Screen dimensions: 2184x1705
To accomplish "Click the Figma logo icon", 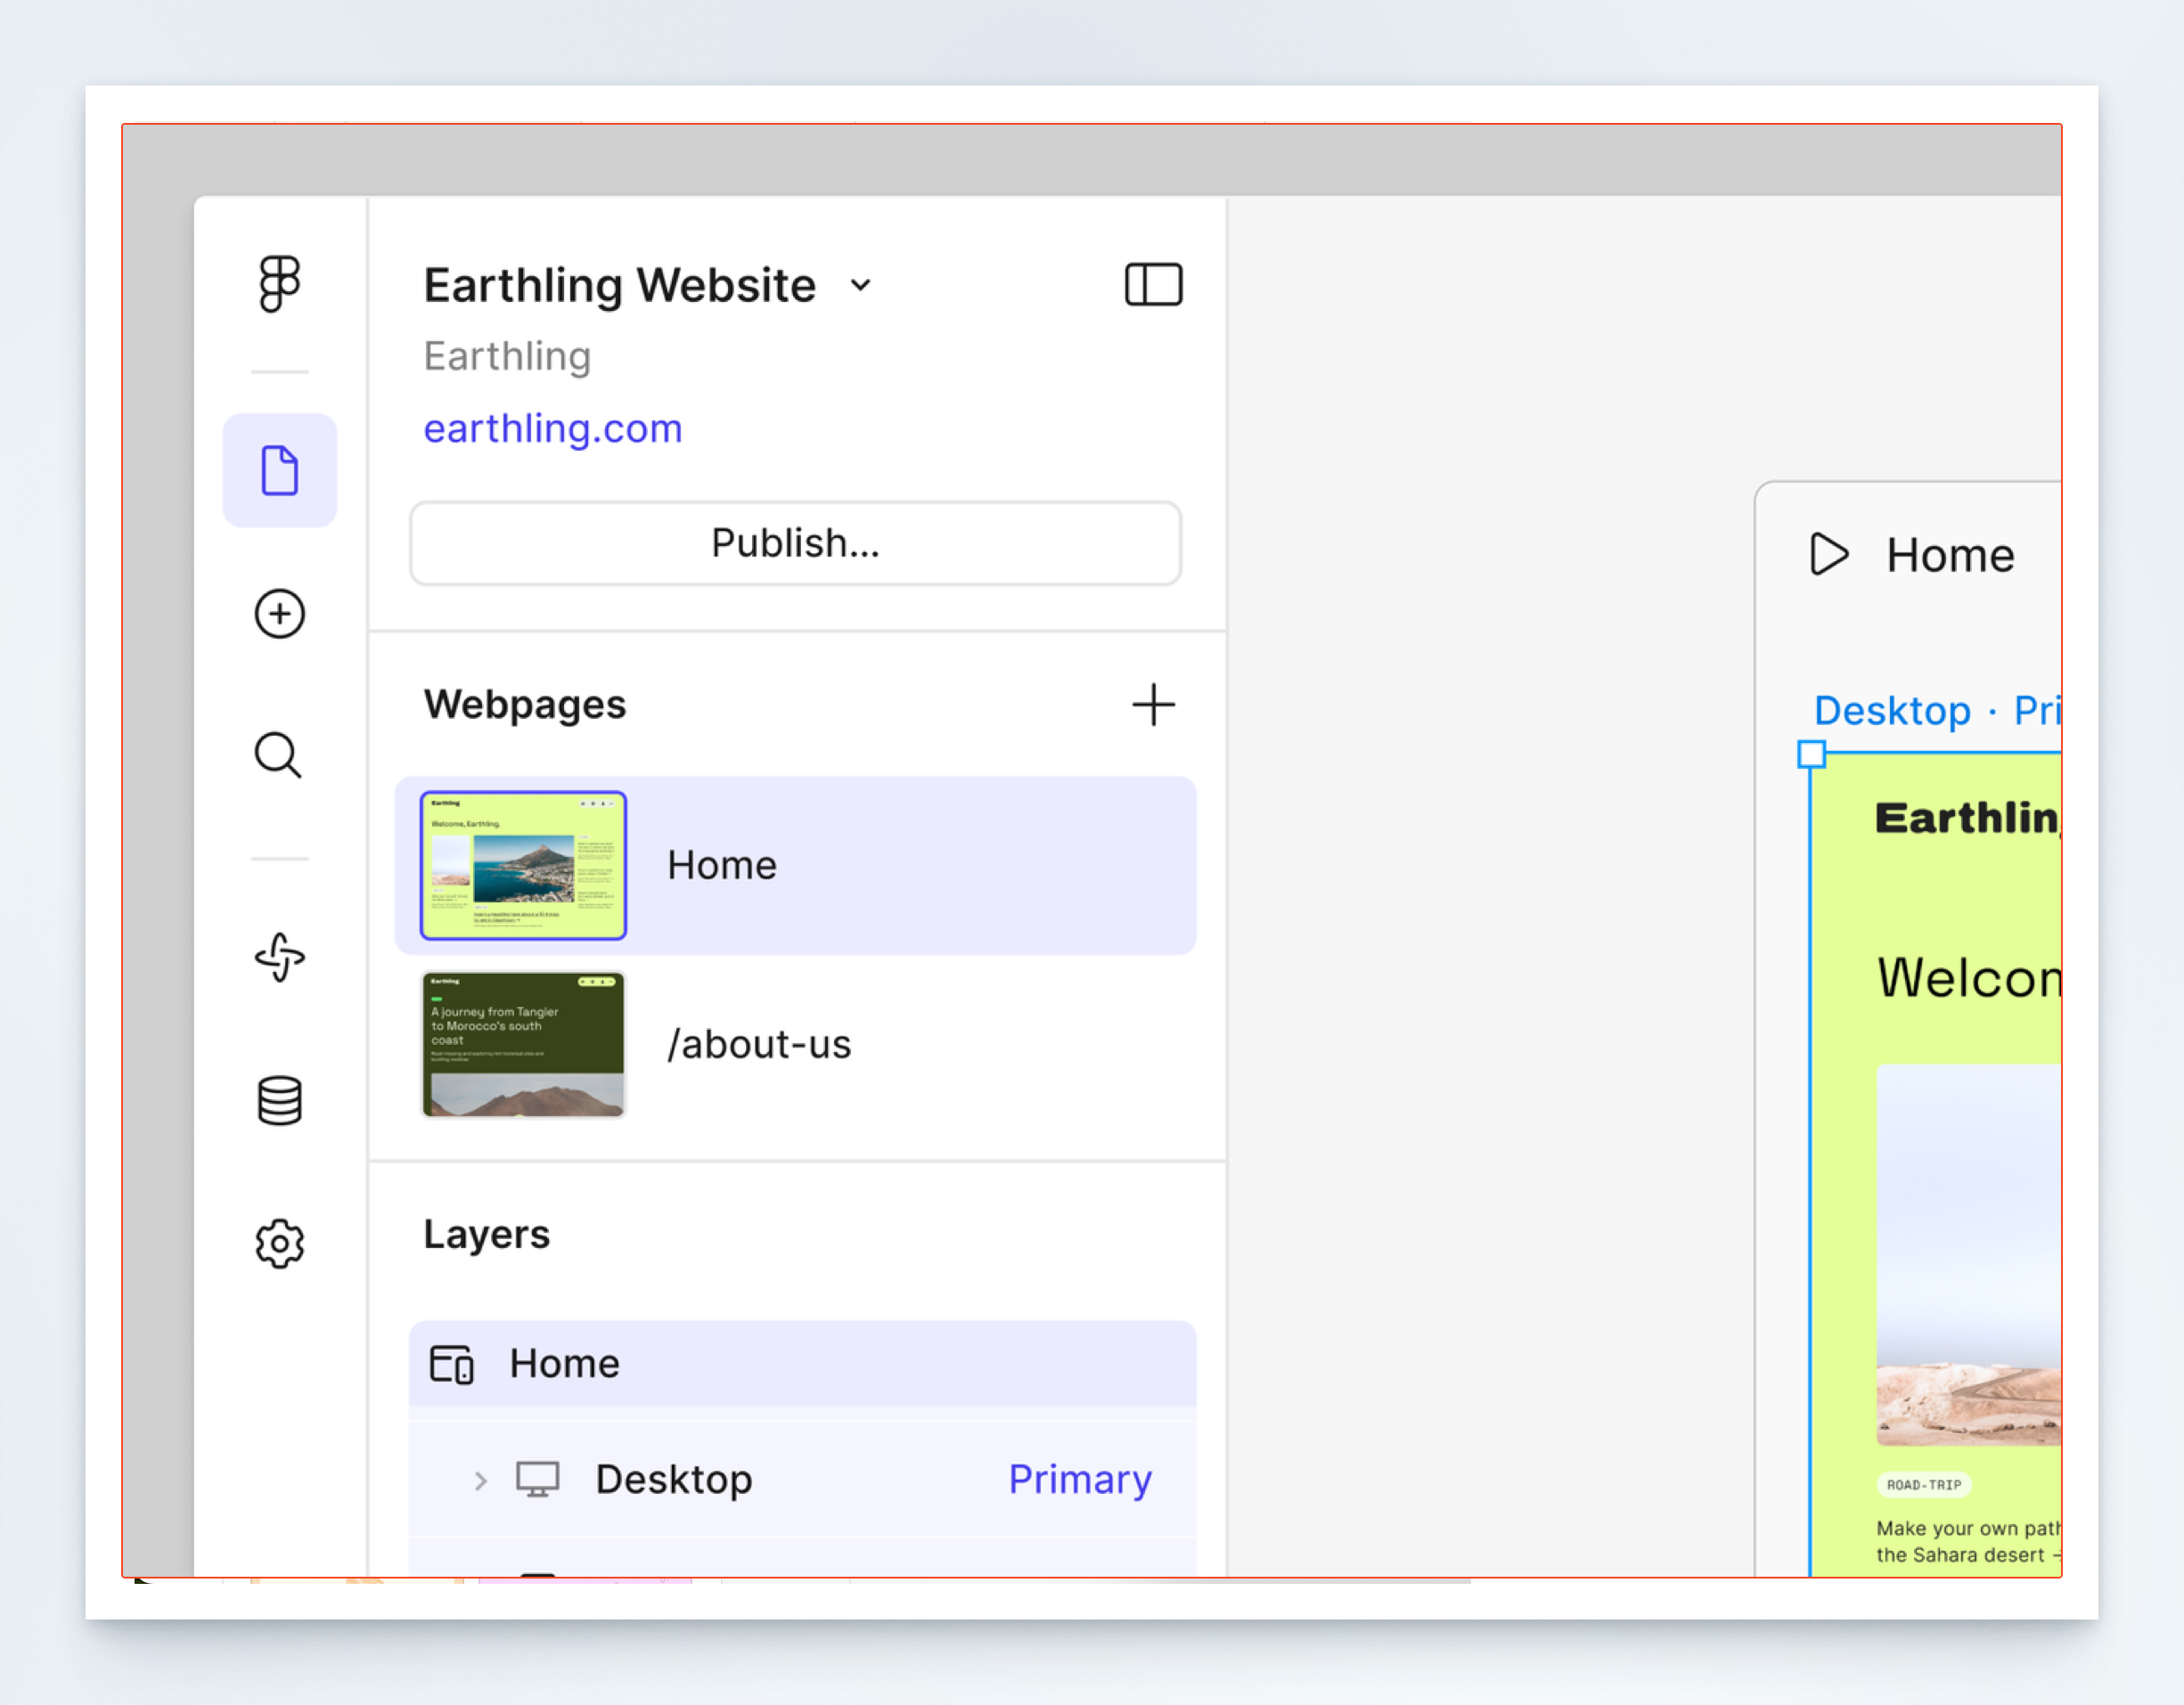I will (x=279, y=284).
